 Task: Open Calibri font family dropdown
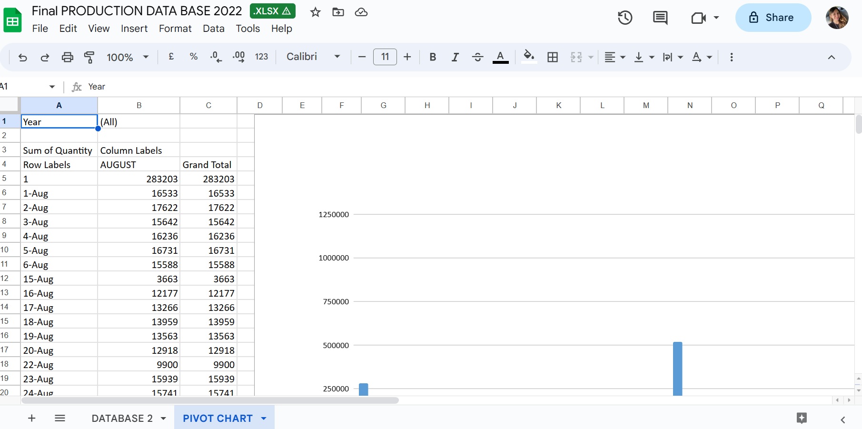click(313, 57)
